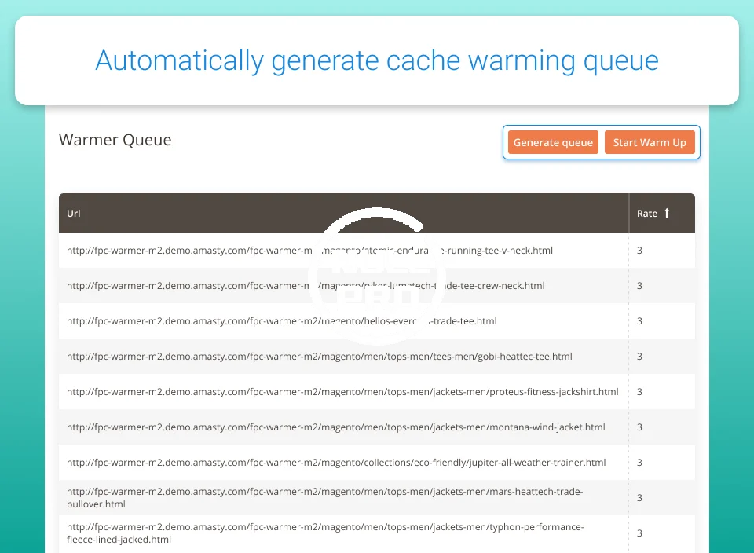754x553 pixels.
Task: Click the 'Automatically generate cache warming queue' banner title
Action: coord(377,60)
